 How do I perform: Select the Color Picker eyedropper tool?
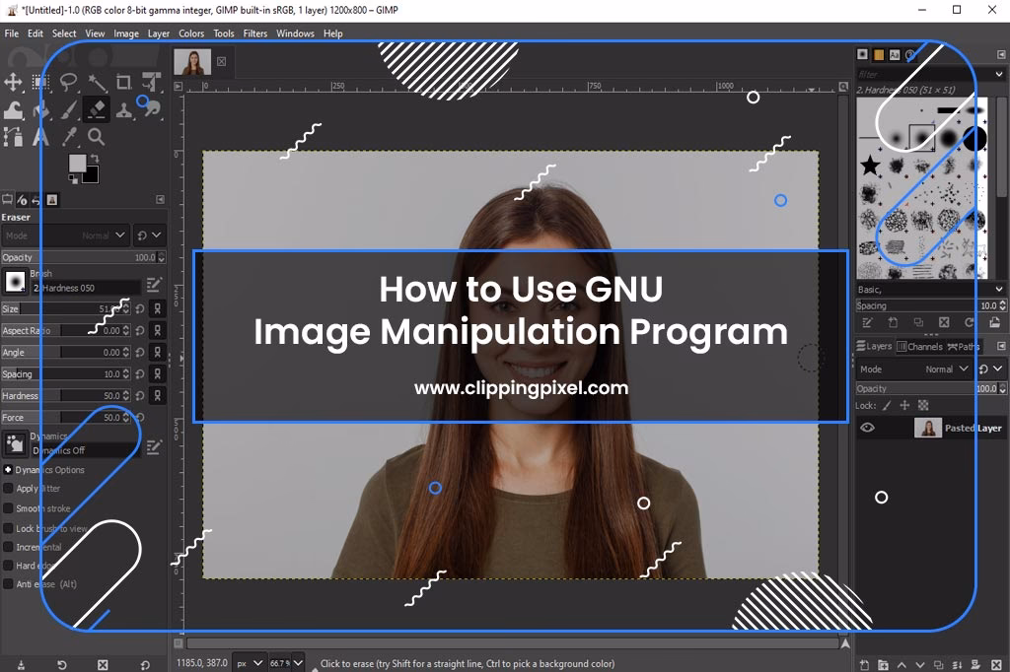click(x=69, y=137)
